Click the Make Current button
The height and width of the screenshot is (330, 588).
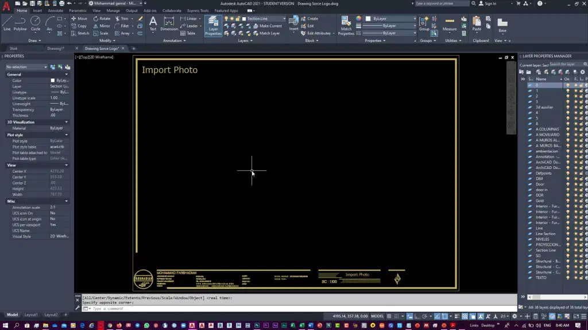coord(268,26)
